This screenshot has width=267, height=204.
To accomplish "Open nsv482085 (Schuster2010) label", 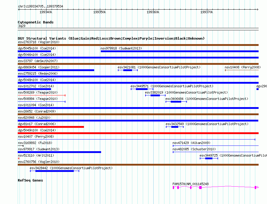I will pos(194,149).
